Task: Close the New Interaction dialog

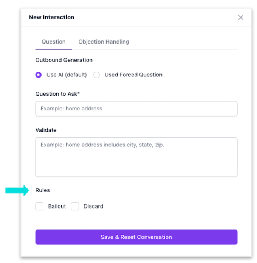Action: (240, 17)
